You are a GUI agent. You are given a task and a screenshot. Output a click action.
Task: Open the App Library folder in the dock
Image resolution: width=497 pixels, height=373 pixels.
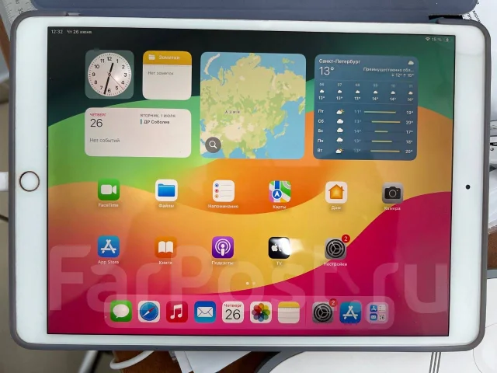(377, 313)
